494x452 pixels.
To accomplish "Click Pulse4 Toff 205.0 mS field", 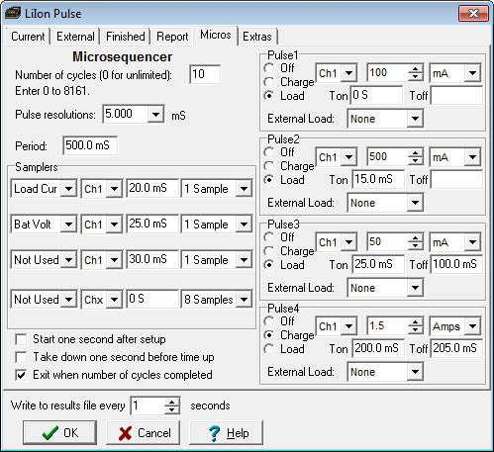I will click(x=456, y=348).
